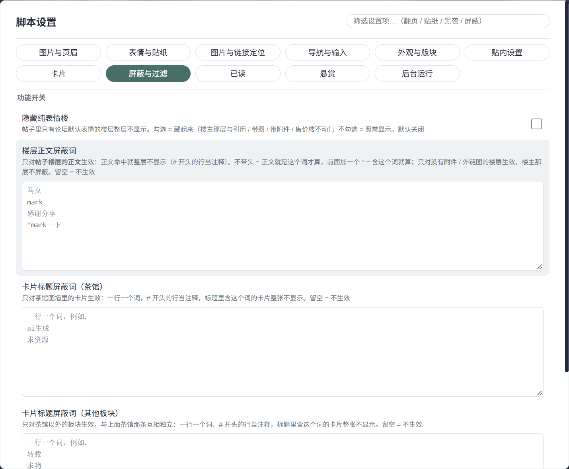Go to 导航与输入 tab

point(327,53)
